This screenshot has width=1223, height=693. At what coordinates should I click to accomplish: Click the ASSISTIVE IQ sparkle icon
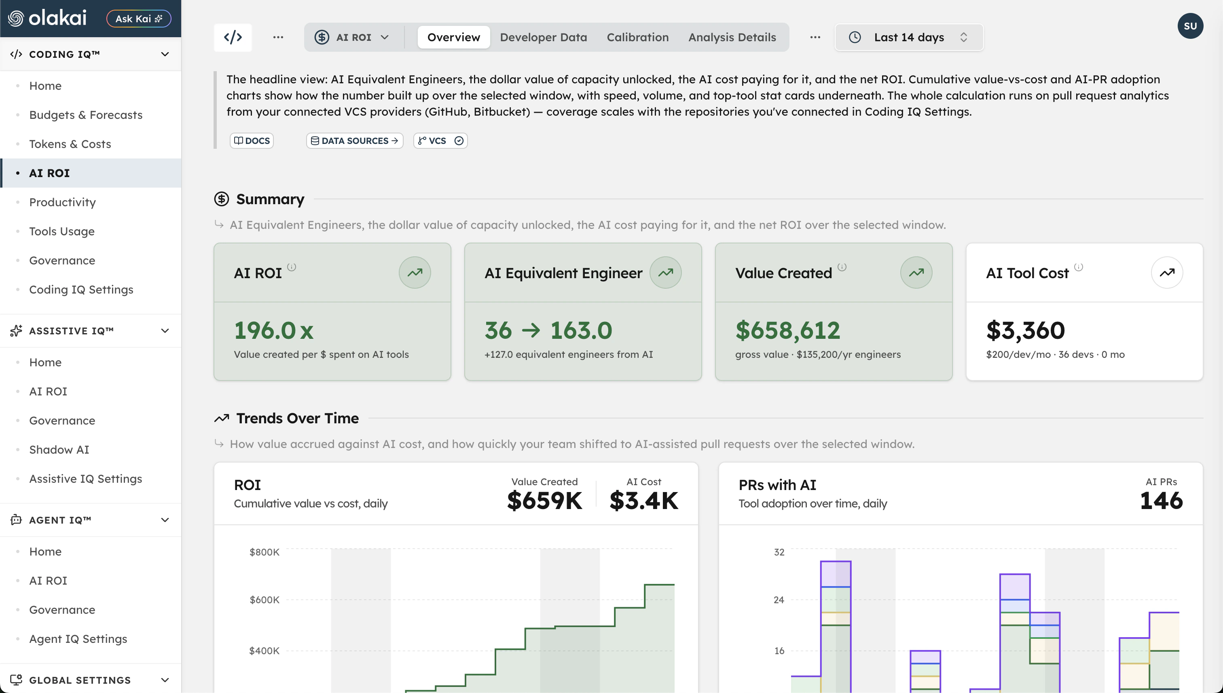point(16,331)
